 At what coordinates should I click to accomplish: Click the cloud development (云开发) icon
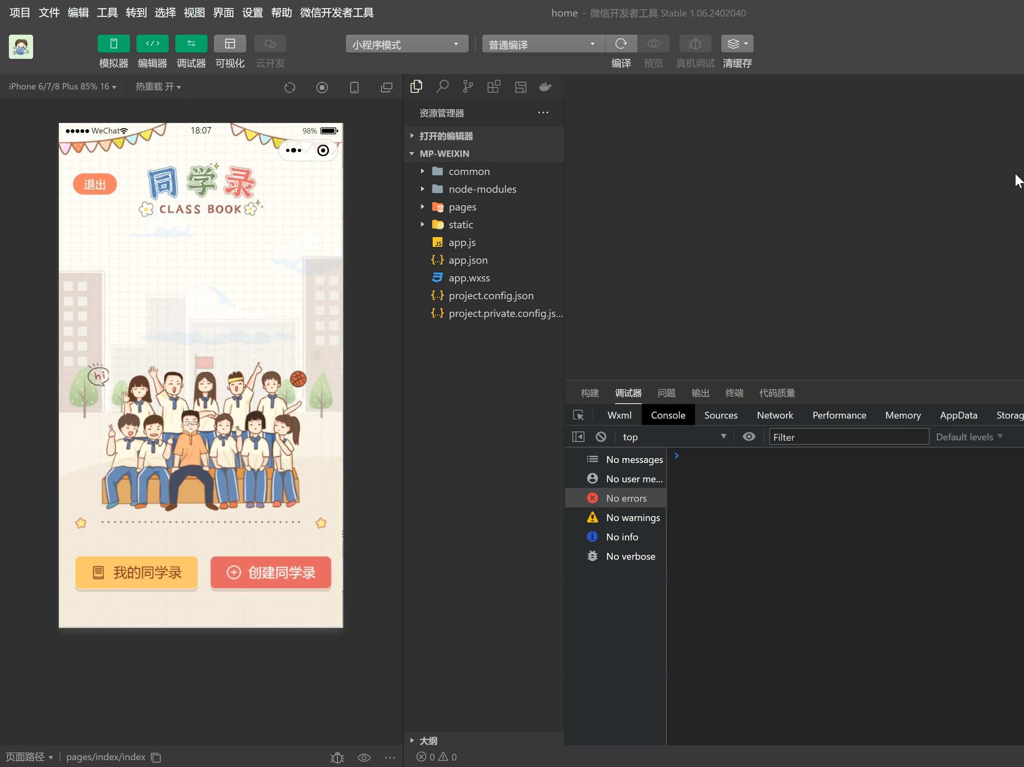[x=270, y=44]
